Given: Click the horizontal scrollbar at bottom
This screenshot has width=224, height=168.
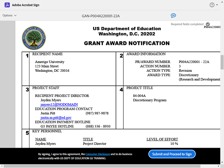Looking at the screenshot, I should [x=102, y=166].
